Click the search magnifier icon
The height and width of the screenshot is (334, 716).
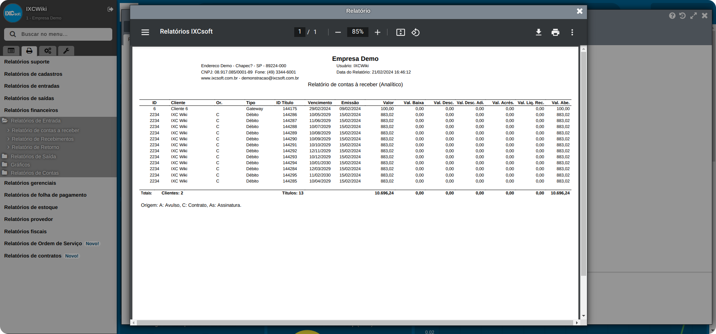pyautogui.click(x=13, y=34)
